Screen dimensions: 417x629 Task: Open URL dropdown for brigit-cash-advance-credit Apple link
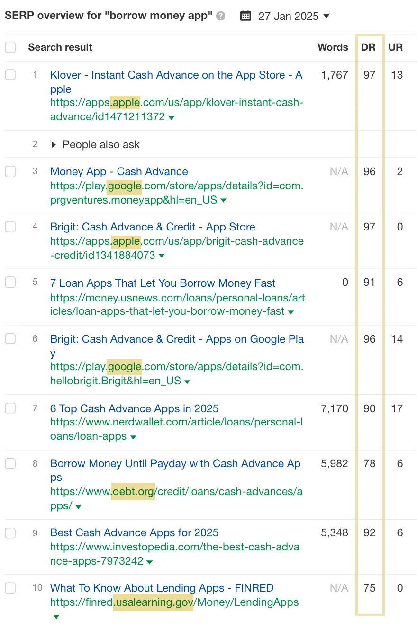point(162,256)
